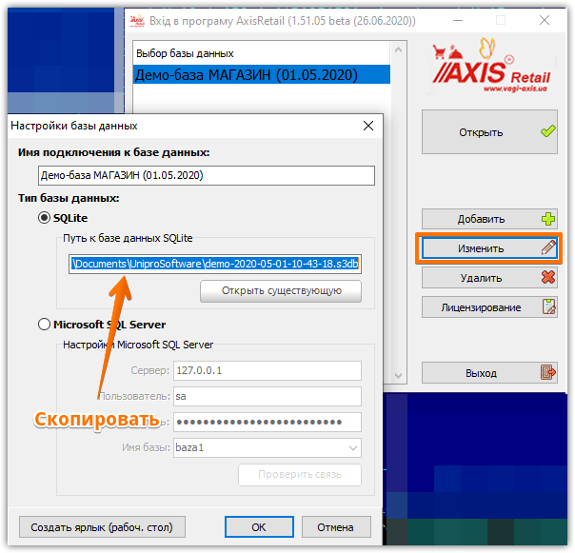Click the exit door icon on Выход
This screenshot has height=553, width=575.
[548, 372]
